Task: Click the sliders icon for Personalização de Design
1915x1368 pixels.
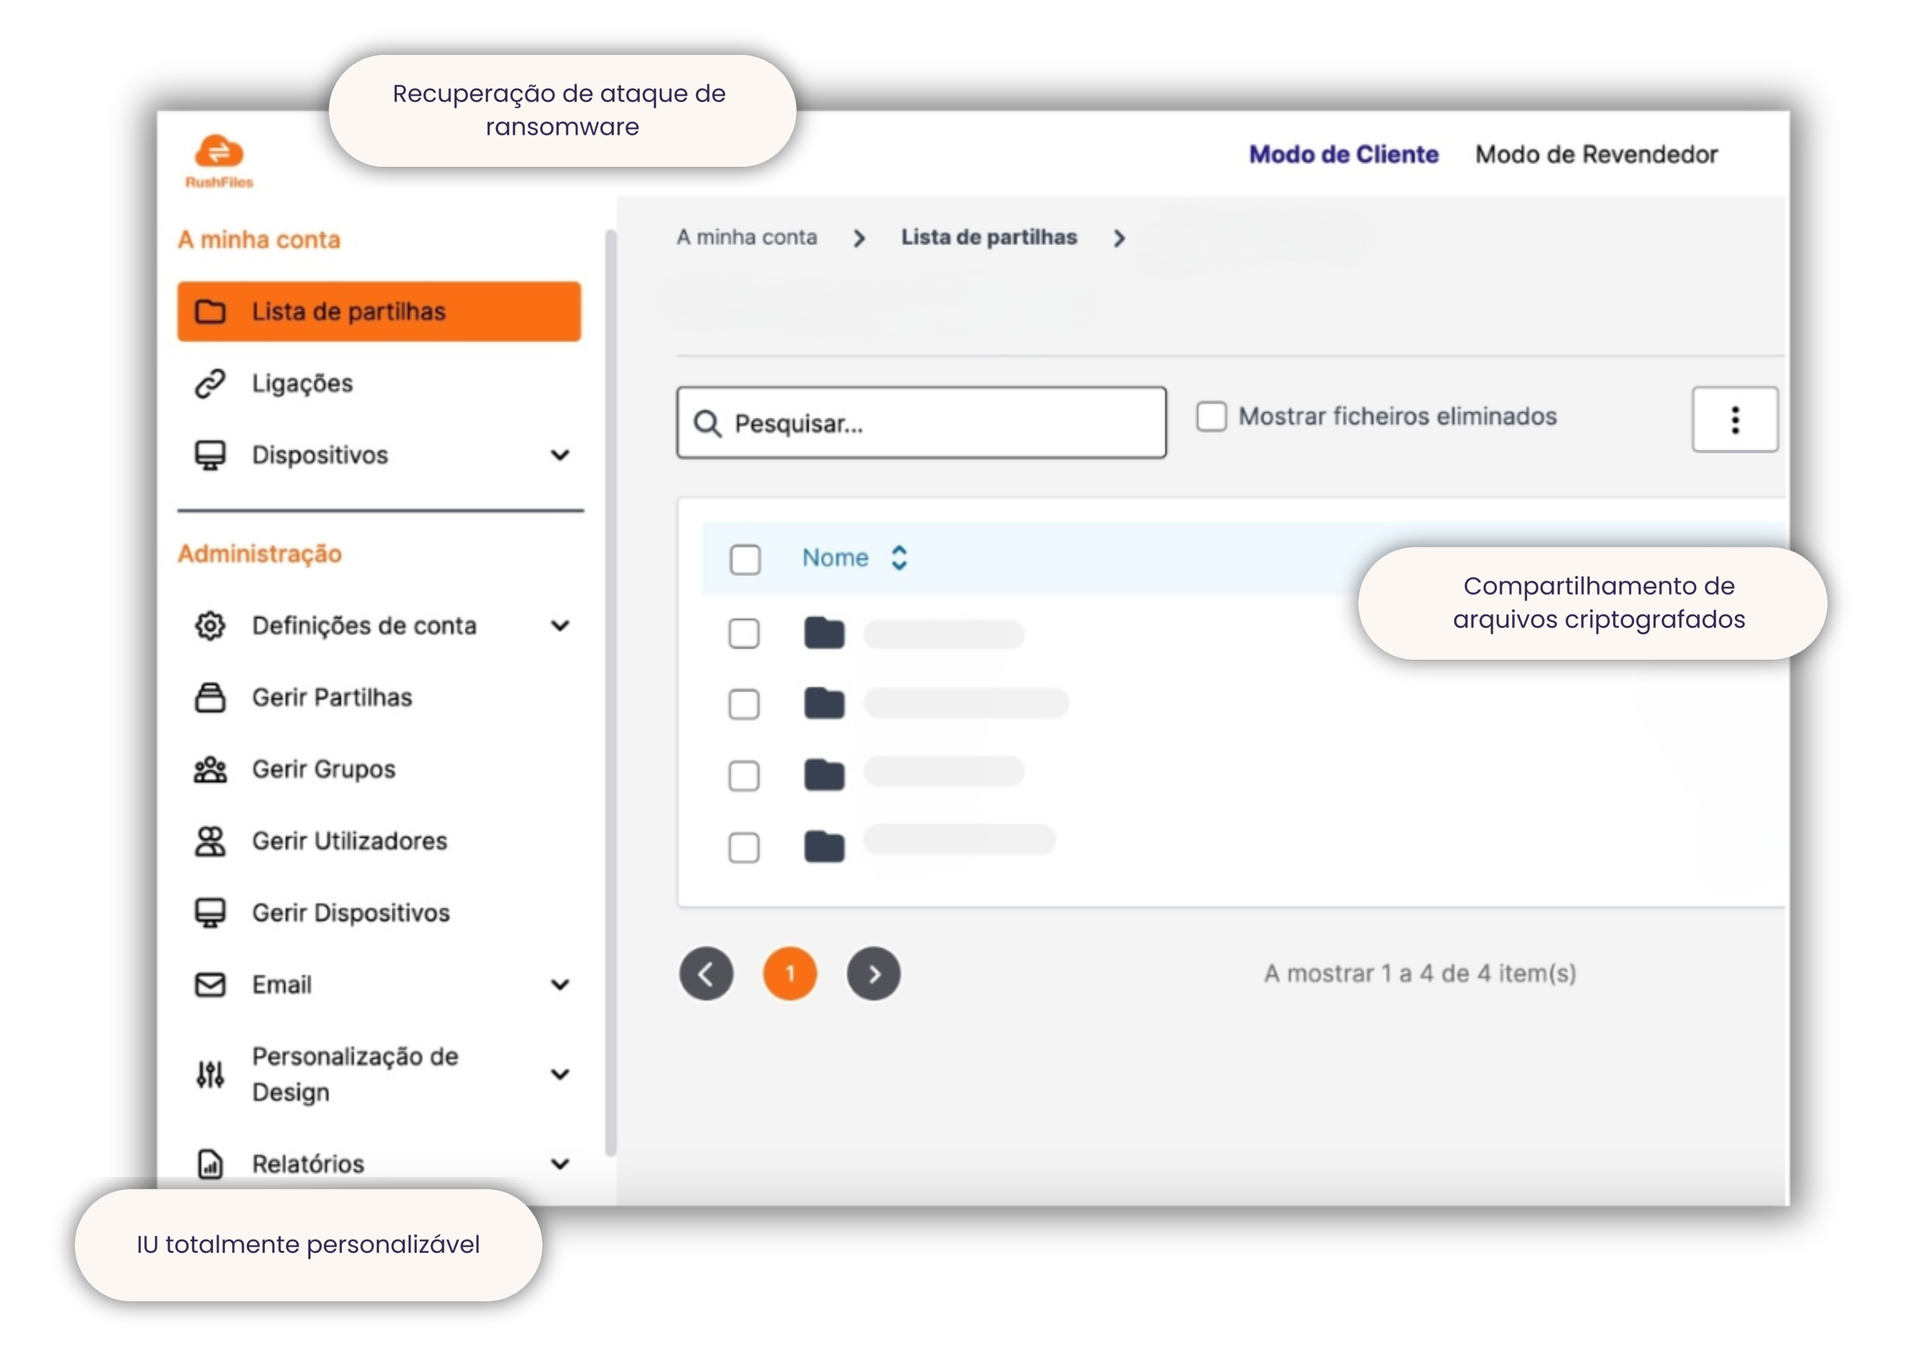Action: tap(211, 1074)
